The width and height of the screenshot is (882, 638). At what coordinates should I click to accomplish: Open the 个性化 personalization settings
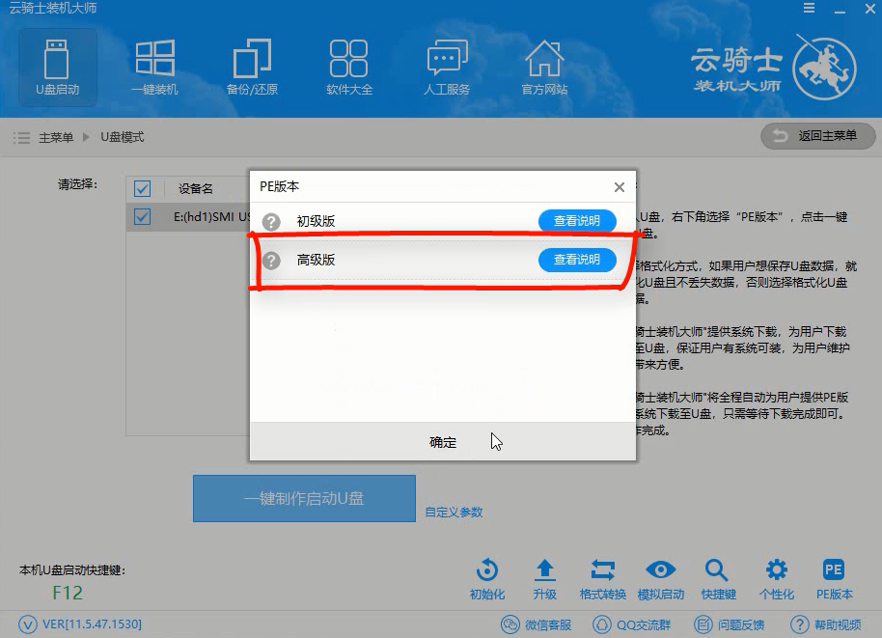(777, 576)
